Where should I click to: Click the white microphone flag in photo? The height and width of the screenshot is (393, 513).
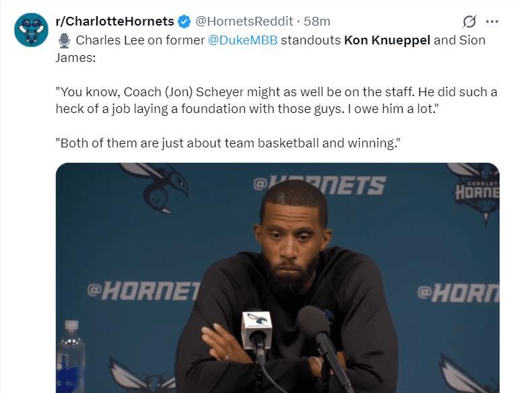click(x=258, y=322)
